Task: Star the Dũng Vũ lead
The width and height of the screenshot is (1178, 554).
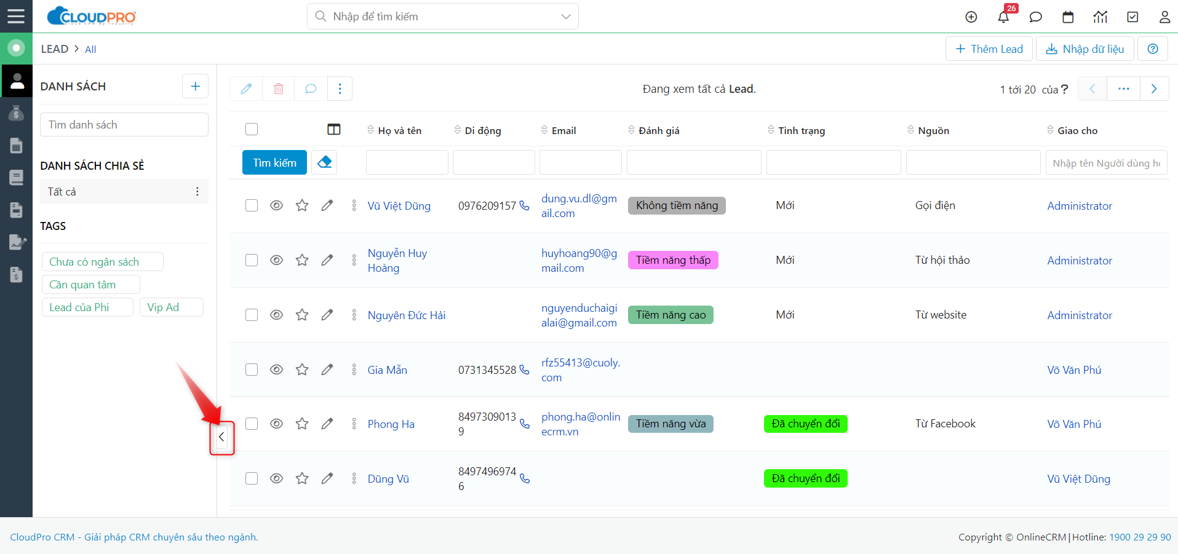Action: 302,478
